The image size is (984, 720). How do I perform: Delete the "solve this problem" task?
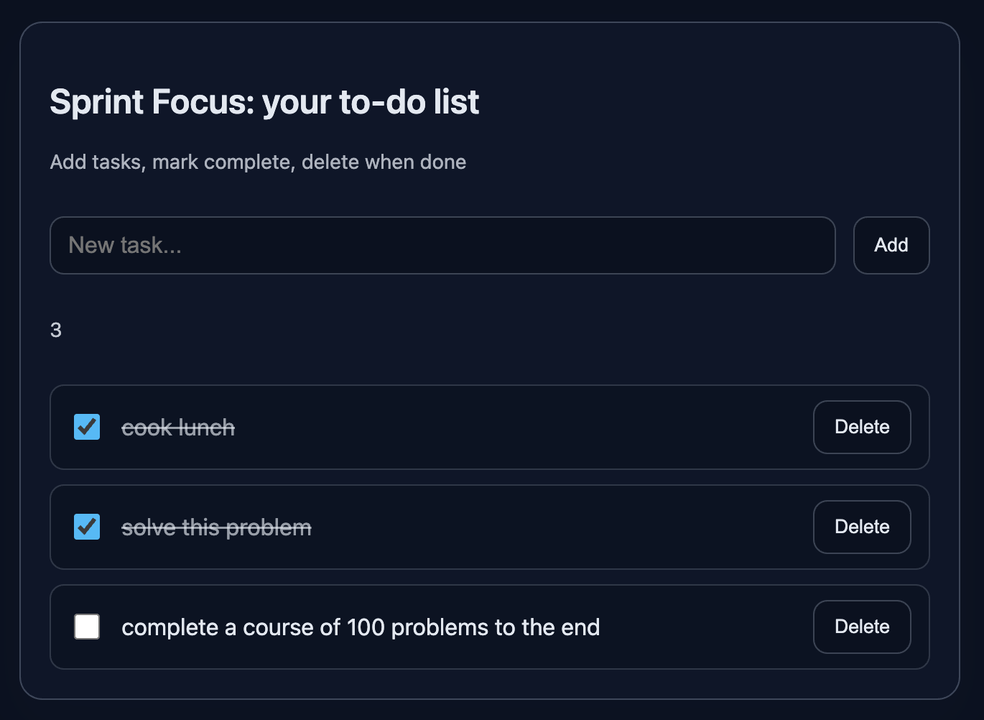(x=861, y=527)
